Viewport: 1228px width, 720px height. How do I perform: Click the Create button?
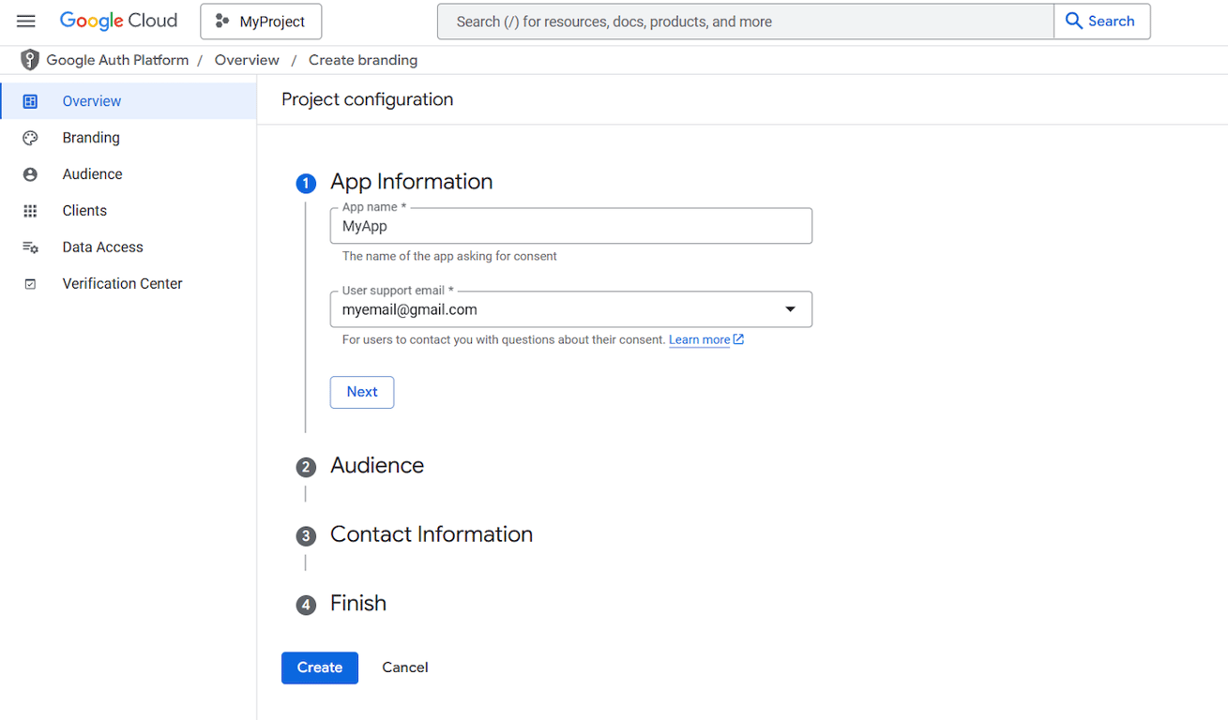319,667
